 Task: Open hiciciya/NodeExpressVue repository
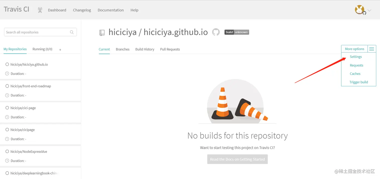tap(29, 152)
